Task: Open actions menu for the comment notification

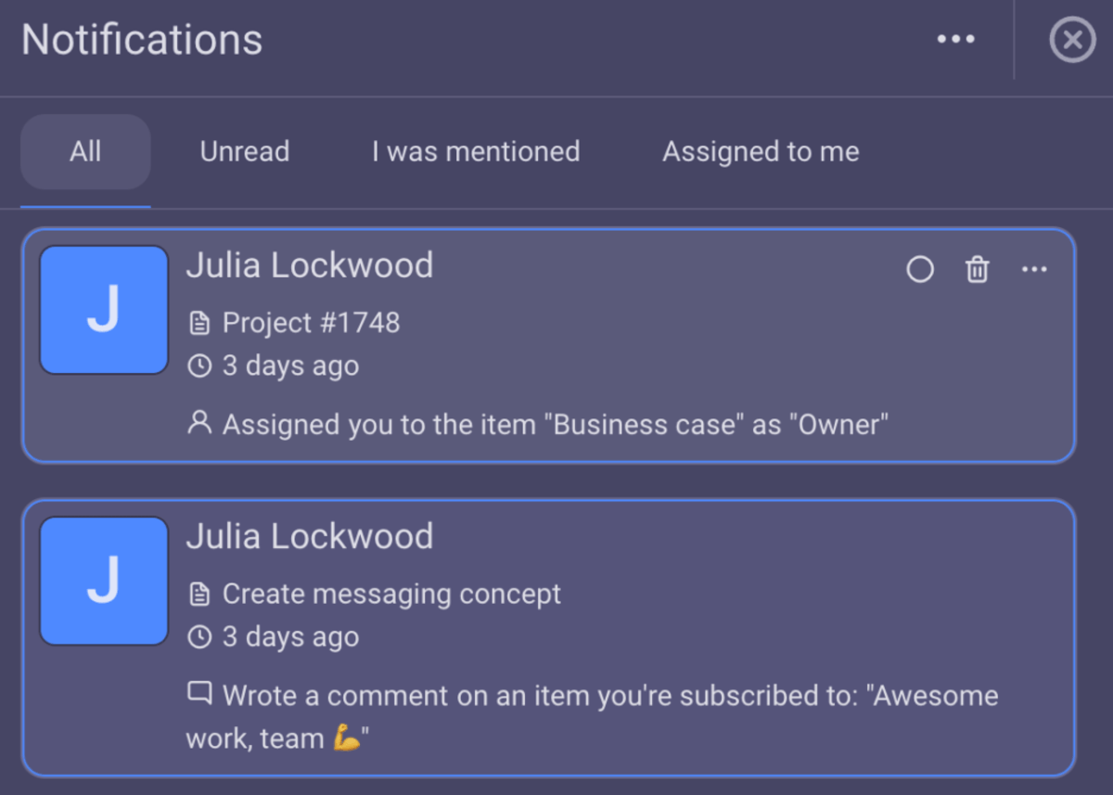Action: (1035, 538)
